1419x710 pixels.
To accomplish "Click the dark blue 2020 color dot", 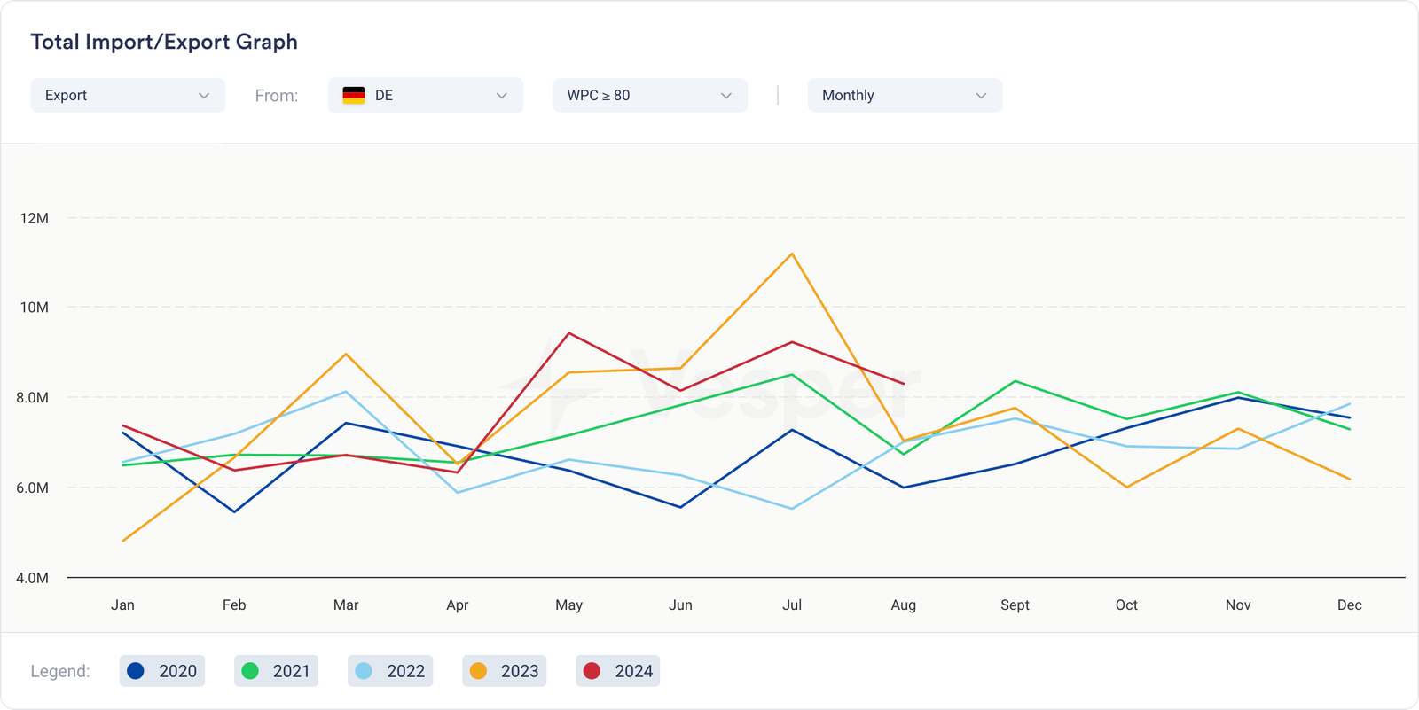I will pos(136,671).
